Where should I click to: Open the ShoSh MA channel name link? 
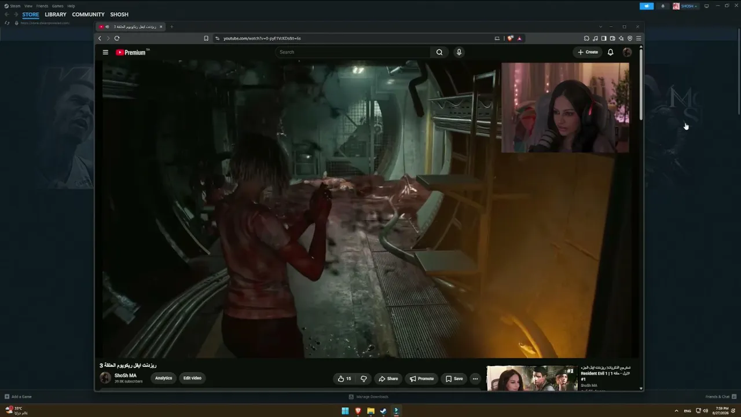[x=126, y=375]
